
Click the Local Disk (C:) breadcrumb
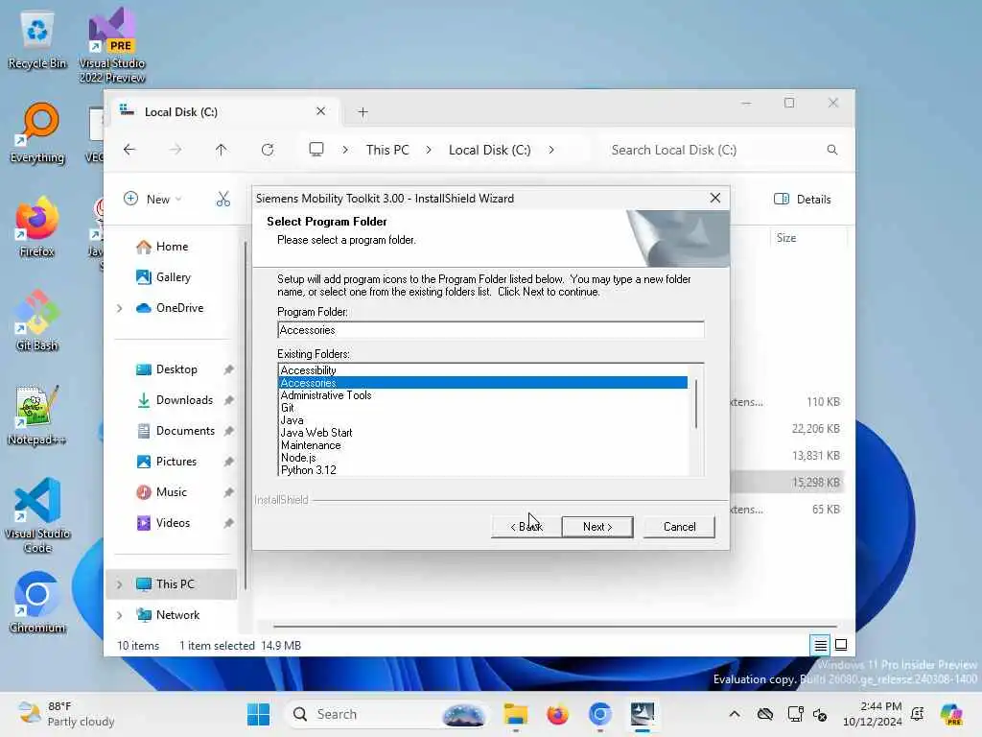click(x=490, y=150)
